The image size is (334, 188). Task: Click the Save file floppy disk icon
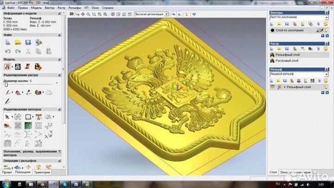tap(28, 42)
